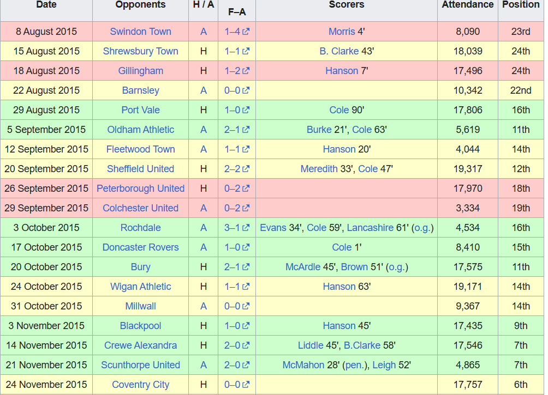548x395 pixels.
Task: Select the 6th position cell
Action: [521, 385]
